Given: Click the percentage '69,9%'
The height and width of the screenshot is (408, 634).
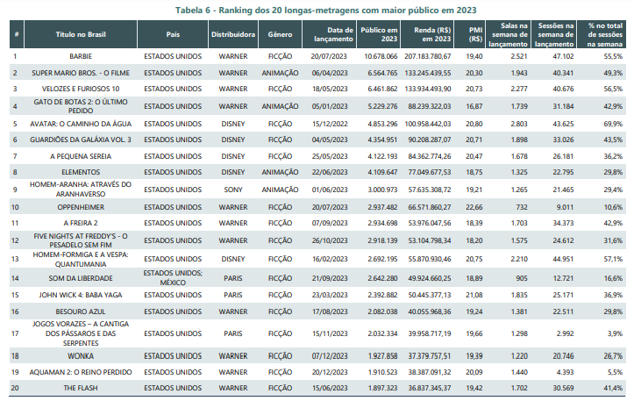Looking at the screenshot, I should (x=613, y=124).
